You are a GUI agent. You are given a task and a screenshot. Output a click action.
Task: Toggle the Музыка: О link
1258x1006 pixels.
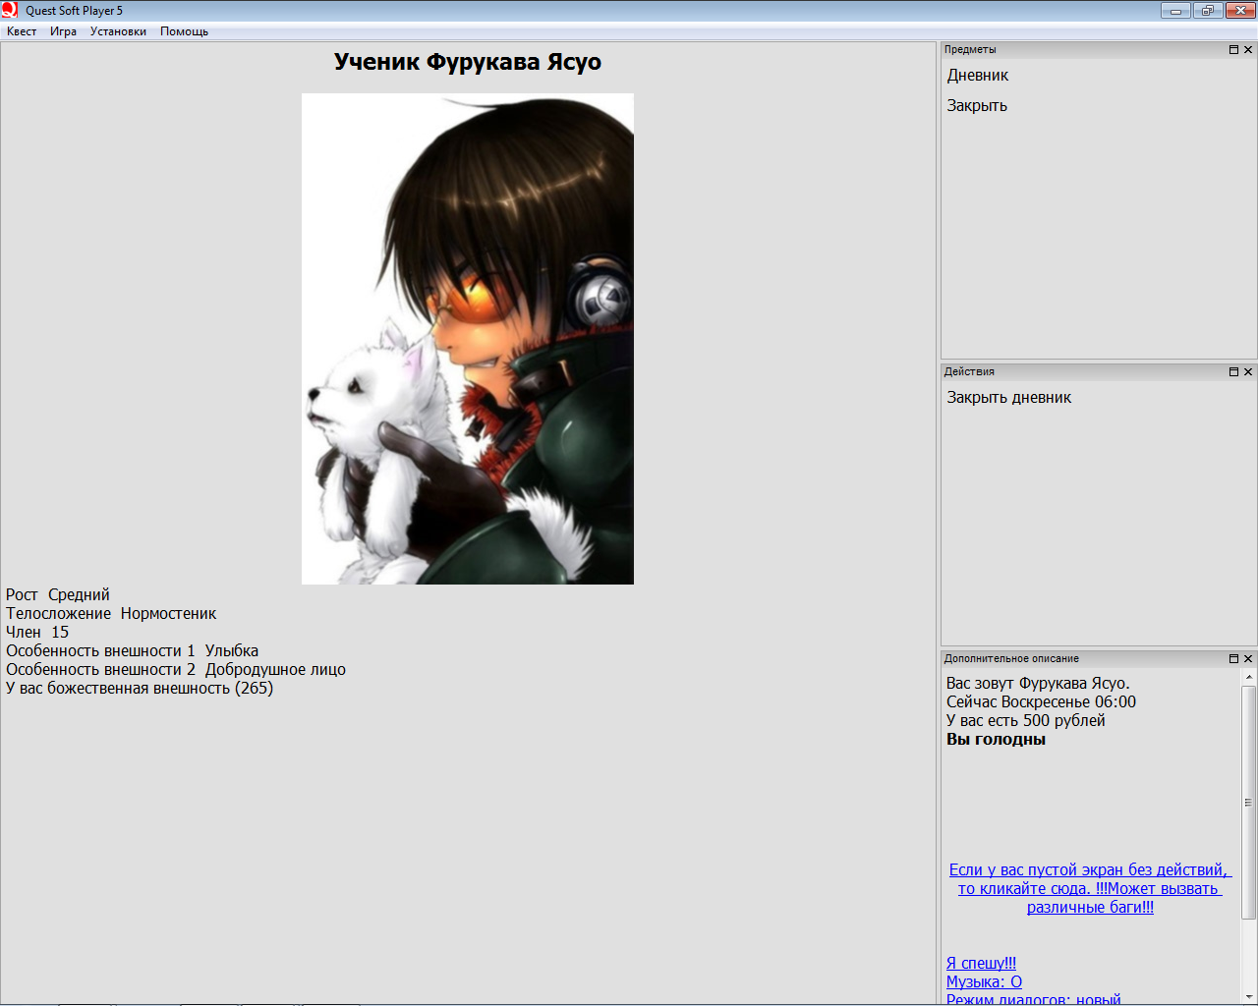point(984,981)
